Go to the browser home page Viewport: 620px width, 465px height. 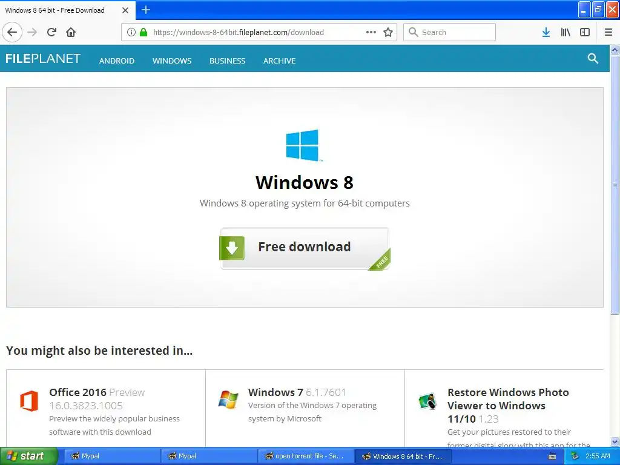tap(71, 32)
